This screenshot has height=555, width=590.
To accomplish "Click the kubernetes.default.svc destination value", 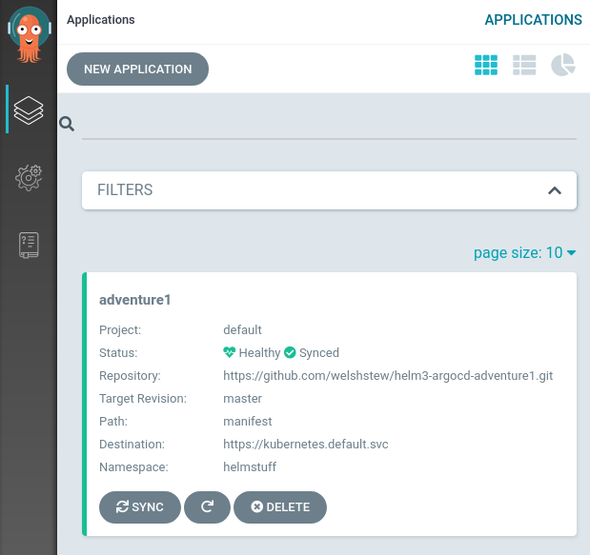I will pyautogui.click(x=306, y=445).
